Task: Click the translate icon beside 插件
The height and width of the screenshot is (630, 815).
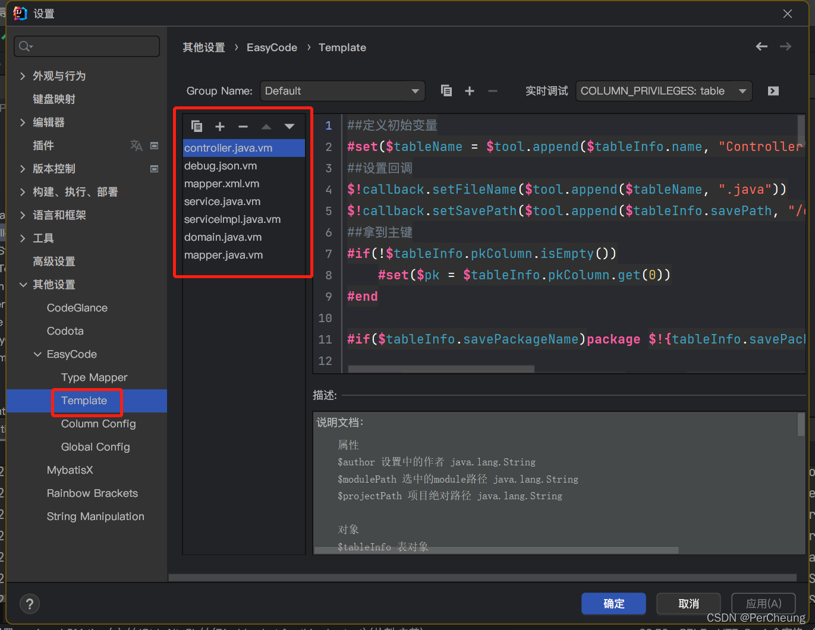Action: pos(136,145)
